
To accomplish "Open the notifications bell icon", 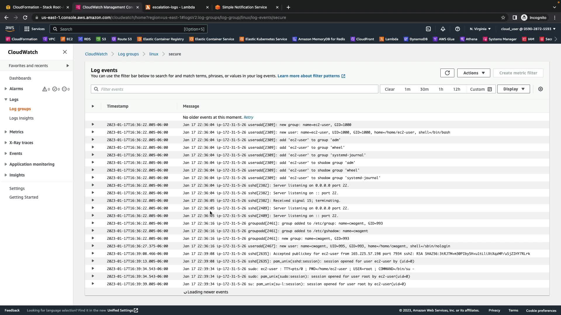I will click(x=443, y=29).
